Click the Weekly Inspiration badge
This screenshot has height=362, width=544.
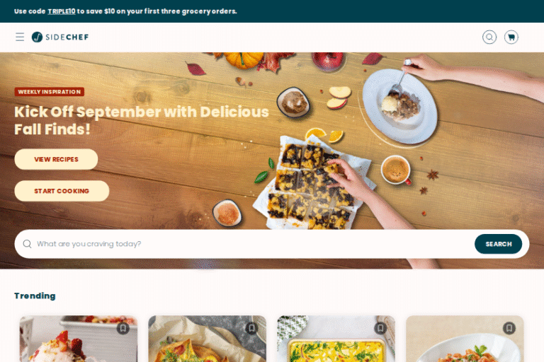[x=50, y=92]
